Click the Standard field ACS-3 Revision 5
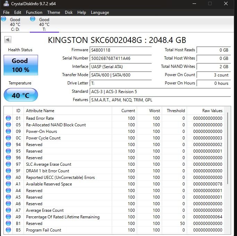The width and height of the screenshot is (237, 236). coord(160,91)
